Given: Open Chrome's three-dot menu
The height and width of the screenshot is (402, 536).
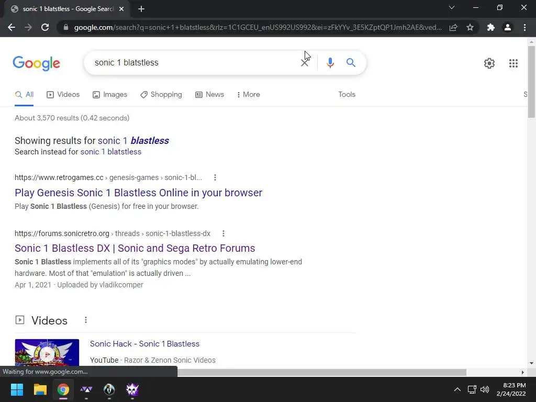Looking at the screenshot, I should [524, 27].
